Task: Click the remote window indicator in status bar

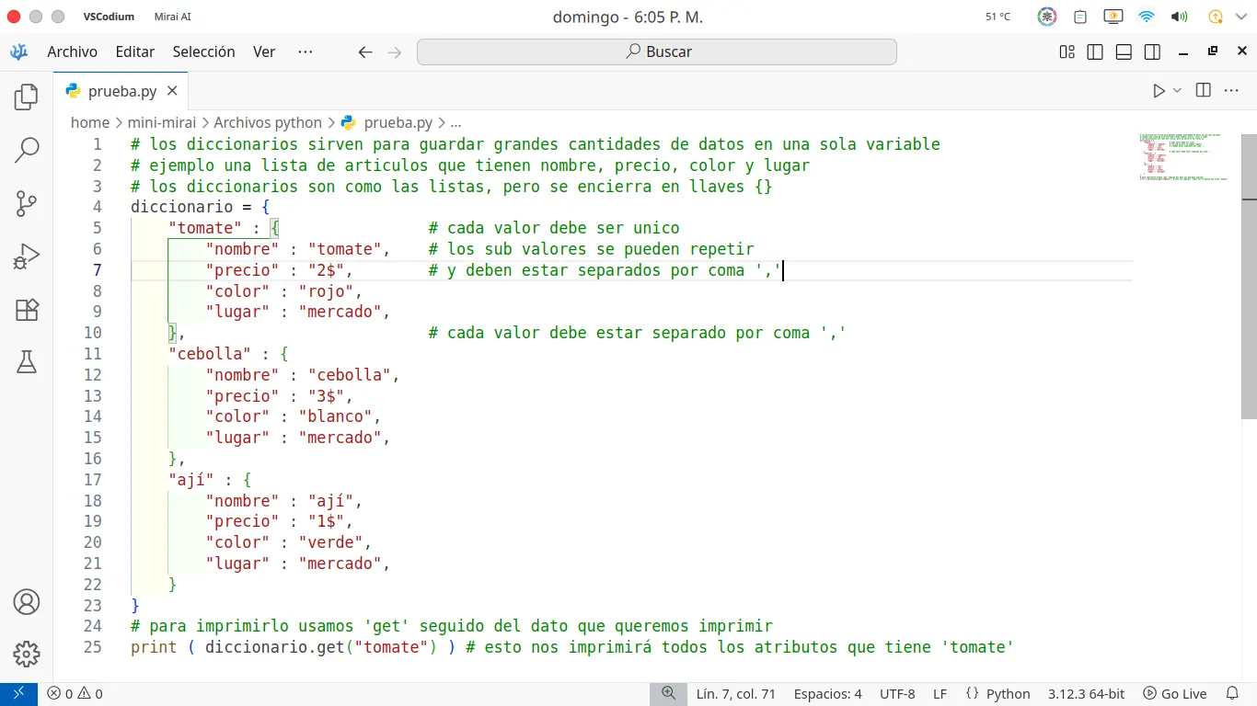Action: coord(18,694)
